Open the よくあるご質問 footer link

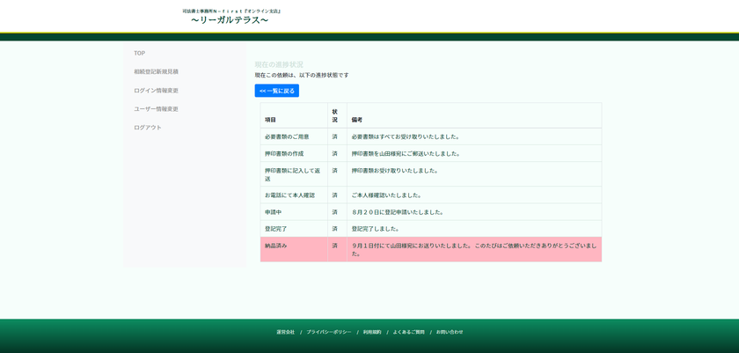(x=408, y=332)
